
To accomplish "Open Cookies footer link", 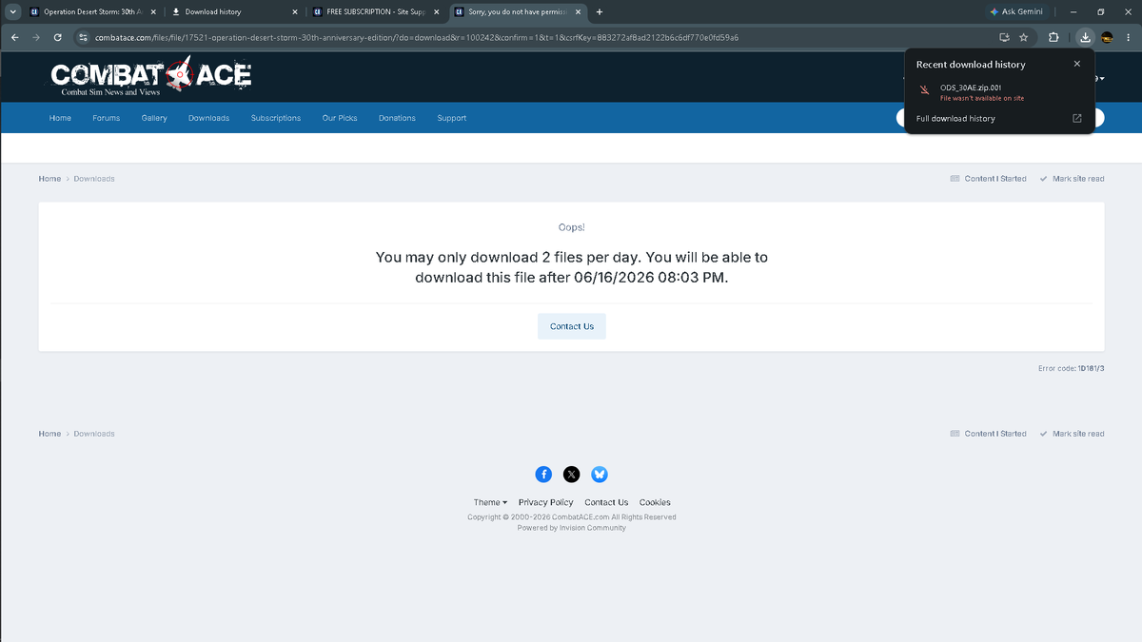I will [655, 502].
